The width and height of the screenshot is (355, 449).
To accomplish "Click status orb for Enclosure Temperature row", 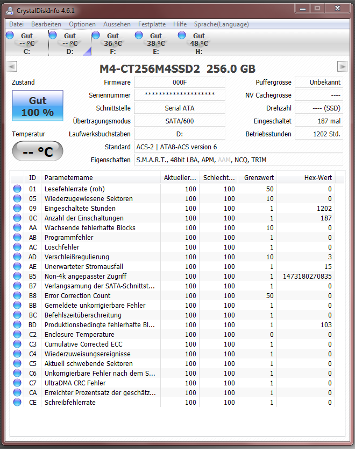I will [x=17, y=334].
